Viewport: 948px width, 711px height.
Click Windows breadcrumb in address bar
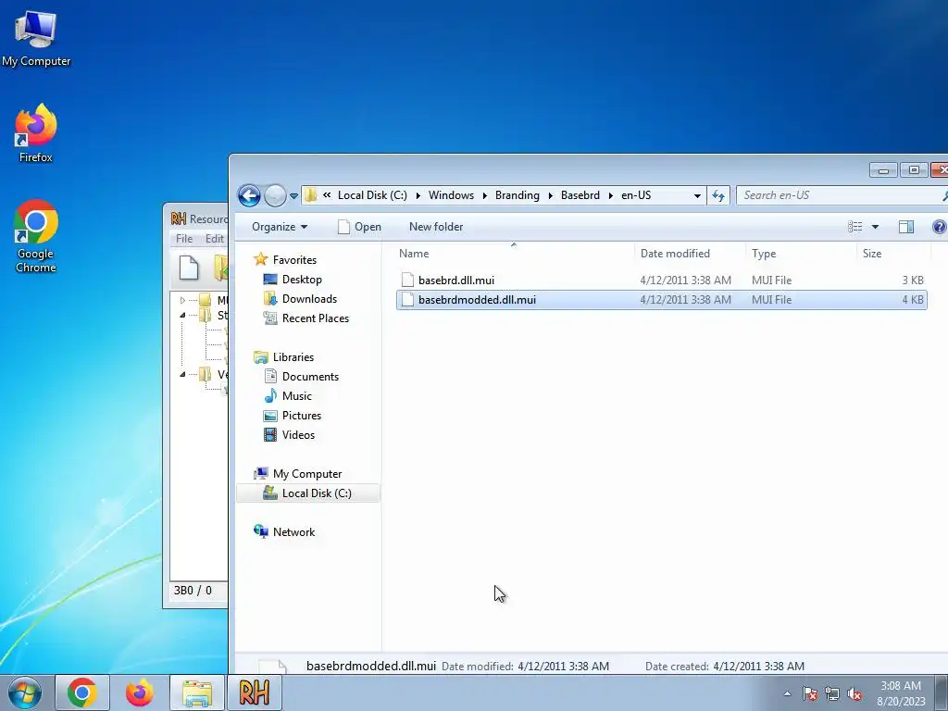[451, 195]
